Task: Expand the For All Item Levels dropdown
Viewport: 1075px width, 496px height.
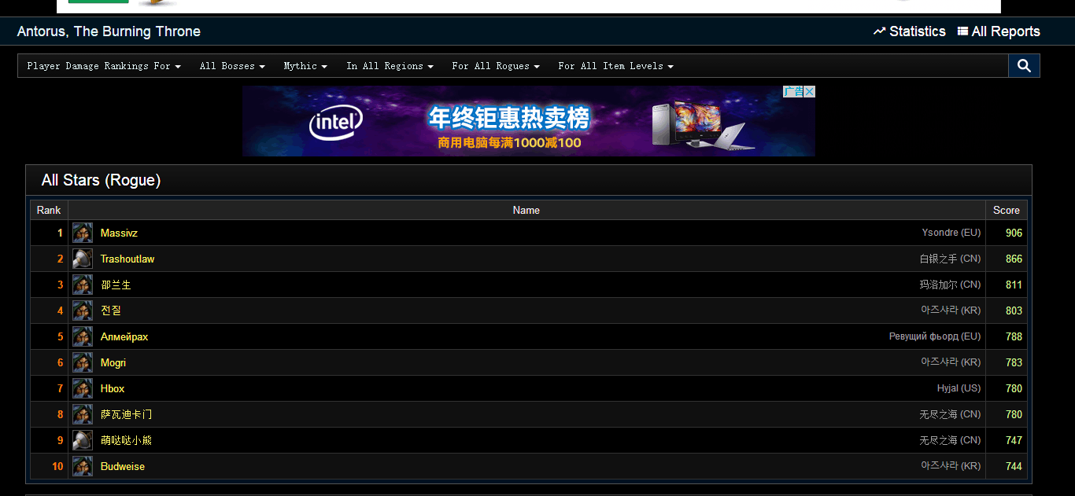Action: tap(615, 66)
